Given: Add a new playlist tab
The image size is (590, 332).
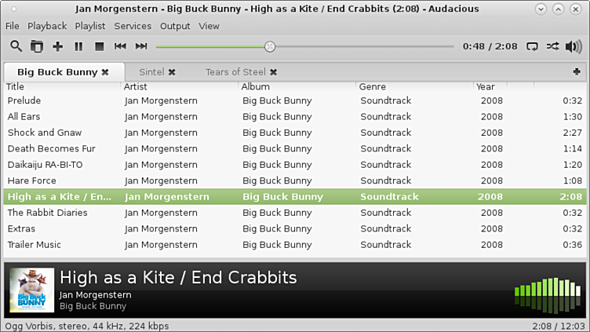Looking at the screenshot, I should click(577, 71).
